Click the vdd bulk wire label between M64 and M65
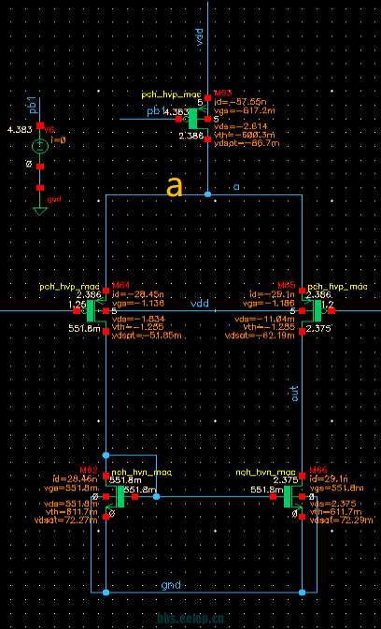The width and height of the screenshot is (381, 629). tap(200, 304)
